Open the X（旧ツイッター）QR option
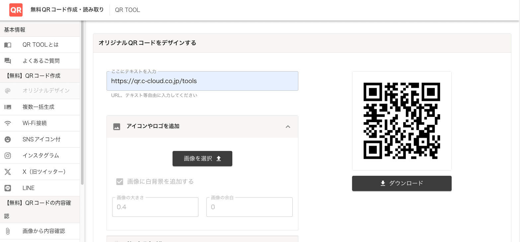This screenshot has width=520, height=242. point(43,171)
